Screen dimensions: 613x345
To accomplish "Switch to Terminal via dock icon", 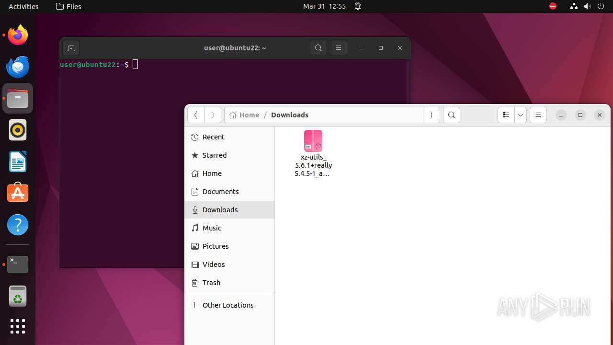I will point(18,264).
